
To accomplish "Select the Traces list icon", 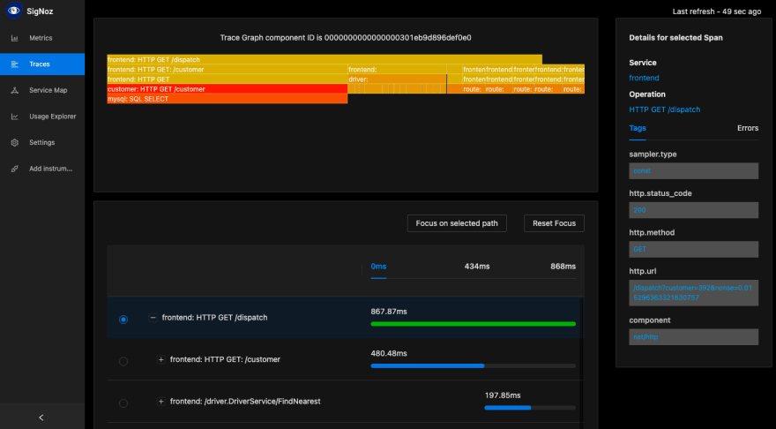I will click(x=15, y=64).
